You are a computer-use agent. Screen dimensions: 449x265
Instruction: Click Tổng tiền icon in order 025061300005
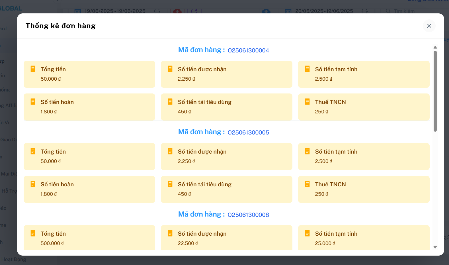click(x=33, y=151)
